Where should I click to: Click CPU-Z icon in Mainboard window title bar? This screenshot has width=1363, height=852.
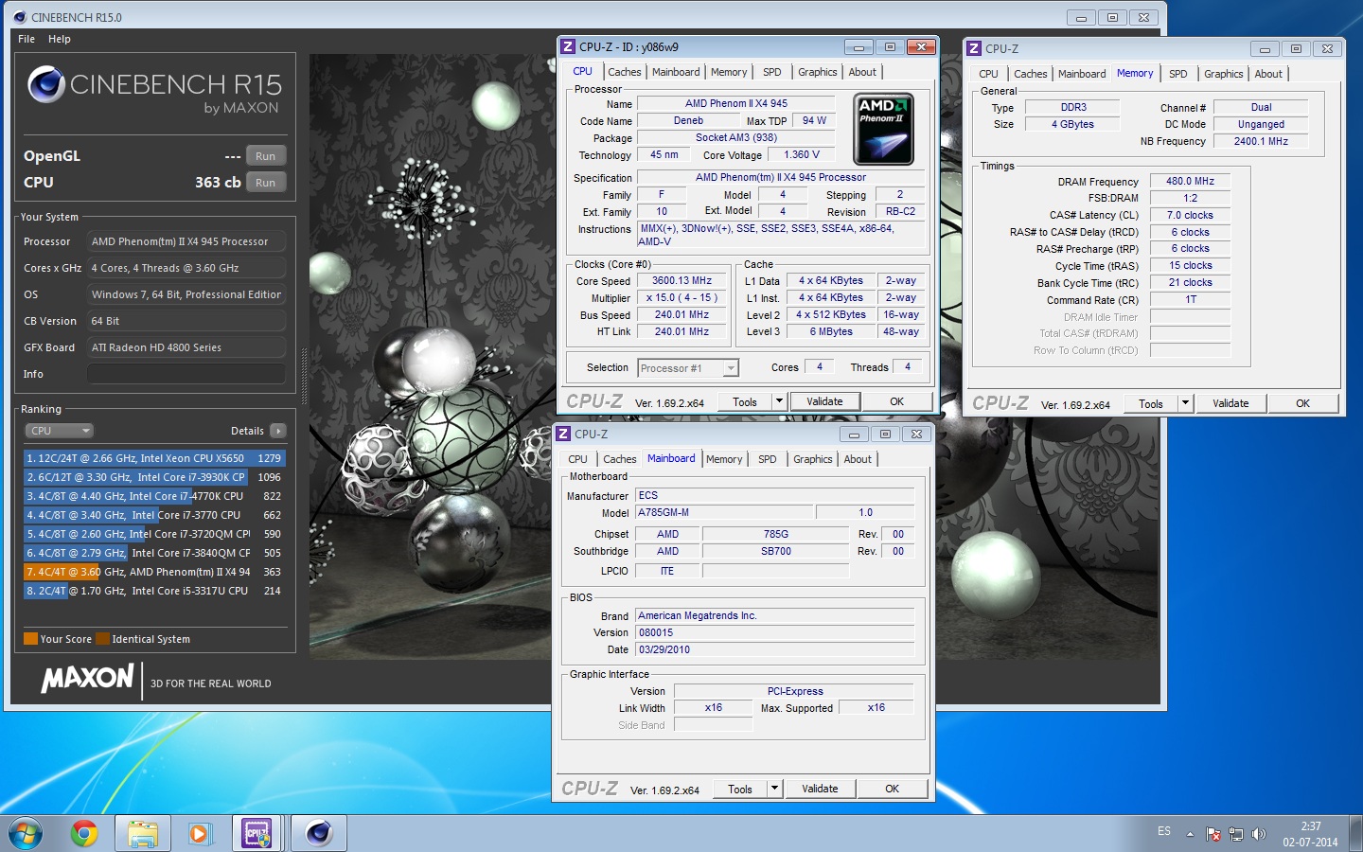pos(563,434)
